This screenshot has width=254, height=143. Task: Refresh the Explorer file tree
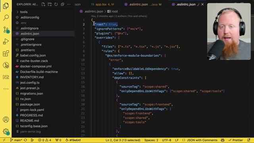(56, 4)
